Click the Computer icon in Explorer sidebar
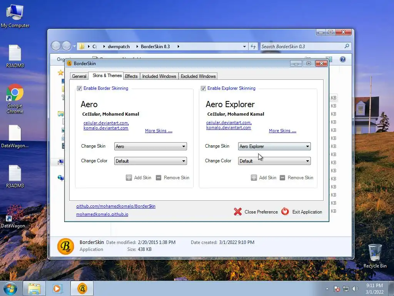The width and height of the screenshot is (394, 296). point(60,162)
